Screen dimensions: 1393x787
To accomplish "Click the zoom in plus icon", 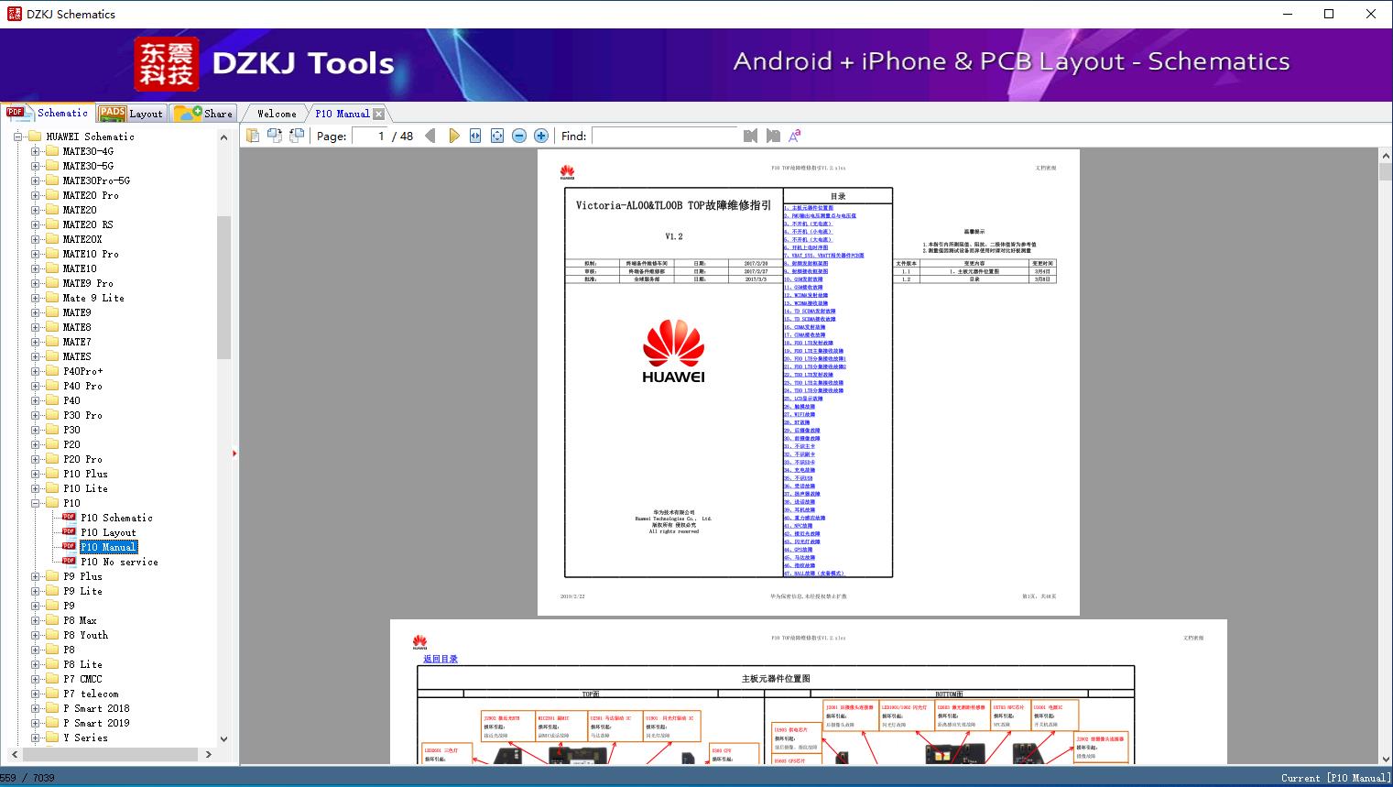I will [541, 136].
